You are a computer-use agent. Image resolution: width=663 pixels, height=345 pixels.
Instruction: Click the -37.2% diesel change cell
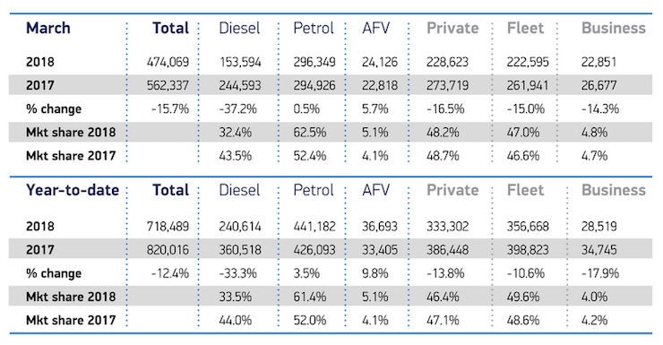tap(237, 109)
